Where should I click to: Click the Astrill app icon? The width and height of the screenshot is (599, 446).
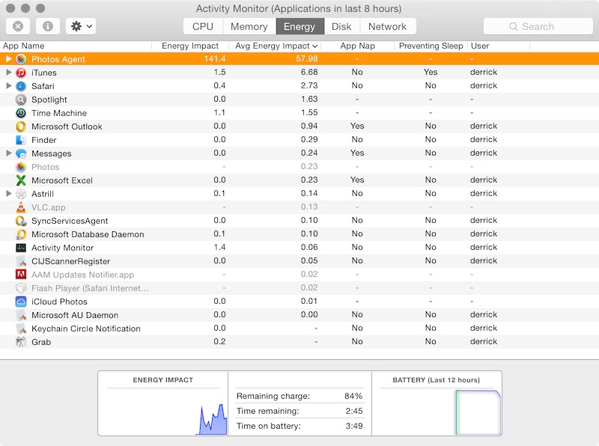[21, 194]
